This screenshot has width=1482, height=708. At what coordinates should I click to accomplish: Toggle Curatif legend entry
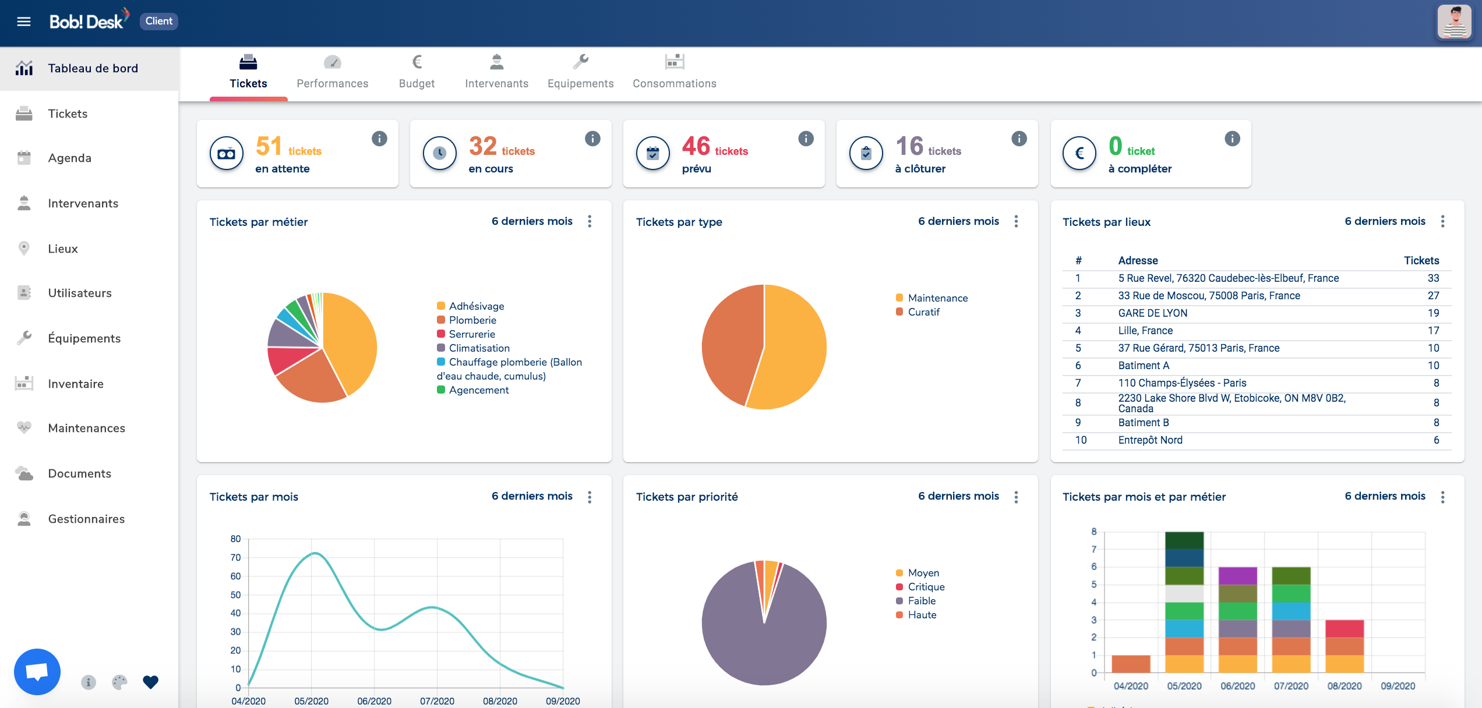(x=918, y=312)
